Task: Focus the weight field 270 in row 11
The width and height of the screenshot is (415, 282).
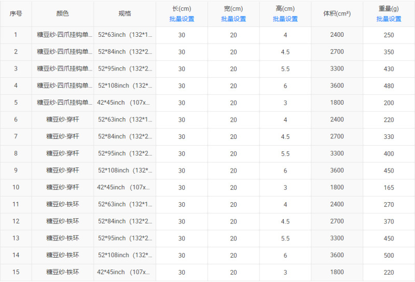Action: pos(389,204)
